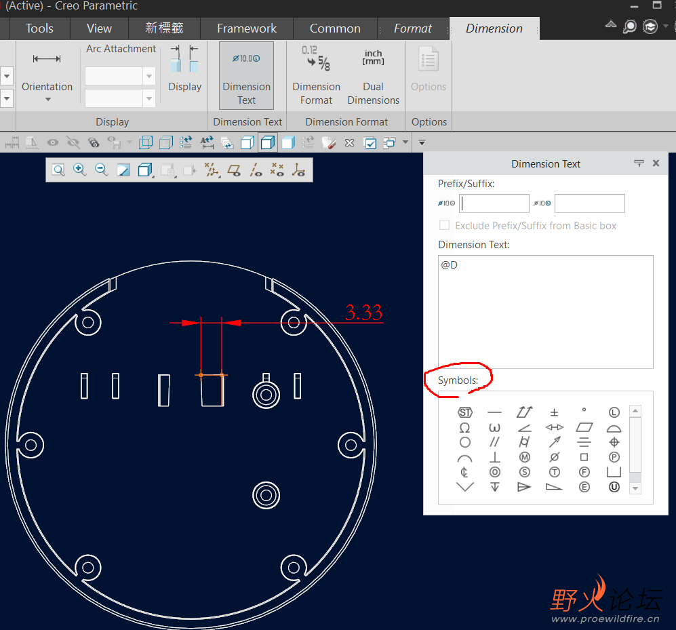Click the eraser cleanup icon
The width and height of the screenshot is (676, 630).
pos(329,142)
